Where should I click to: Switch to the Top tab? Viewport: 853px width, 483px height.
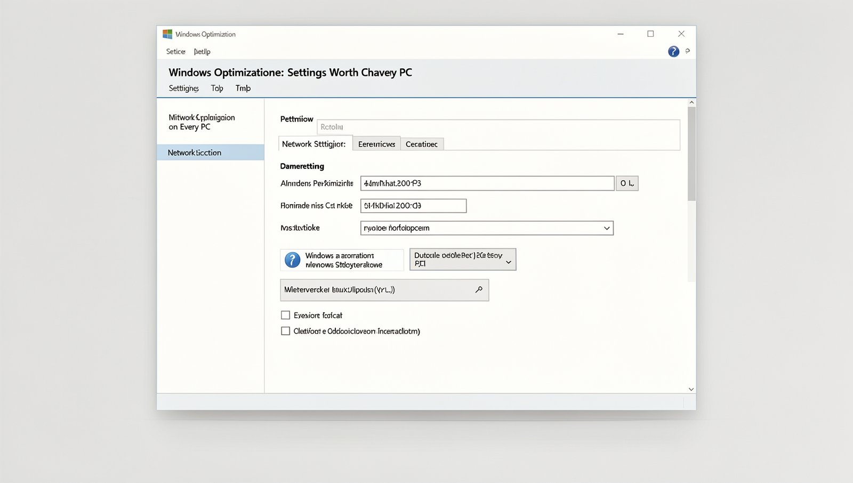click(217, 88)
